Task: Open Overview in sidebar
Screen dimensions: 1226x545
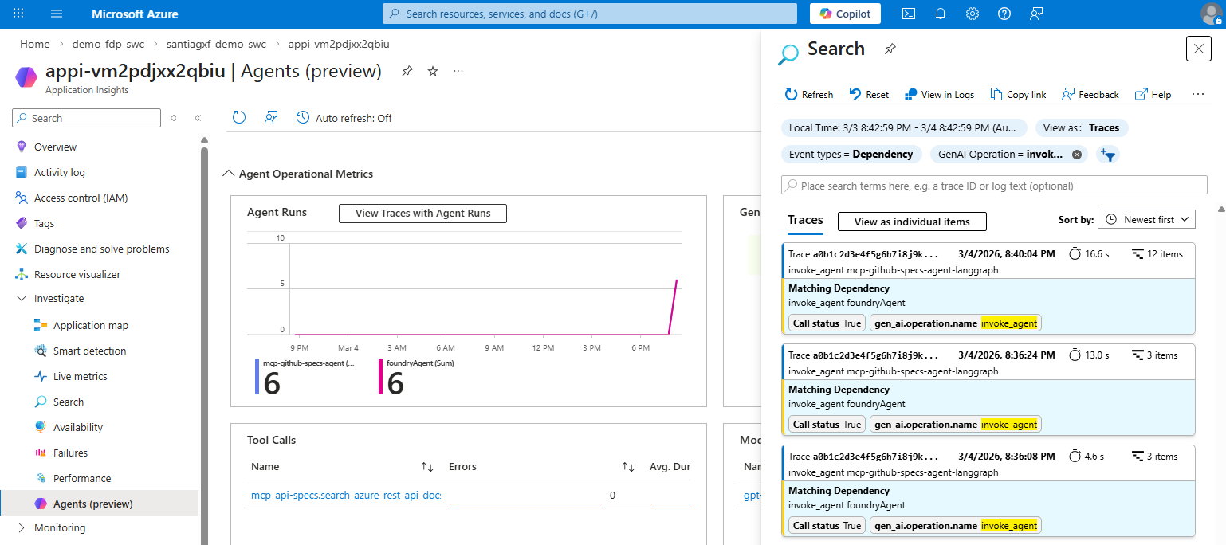Action: [x=55, y=147]
